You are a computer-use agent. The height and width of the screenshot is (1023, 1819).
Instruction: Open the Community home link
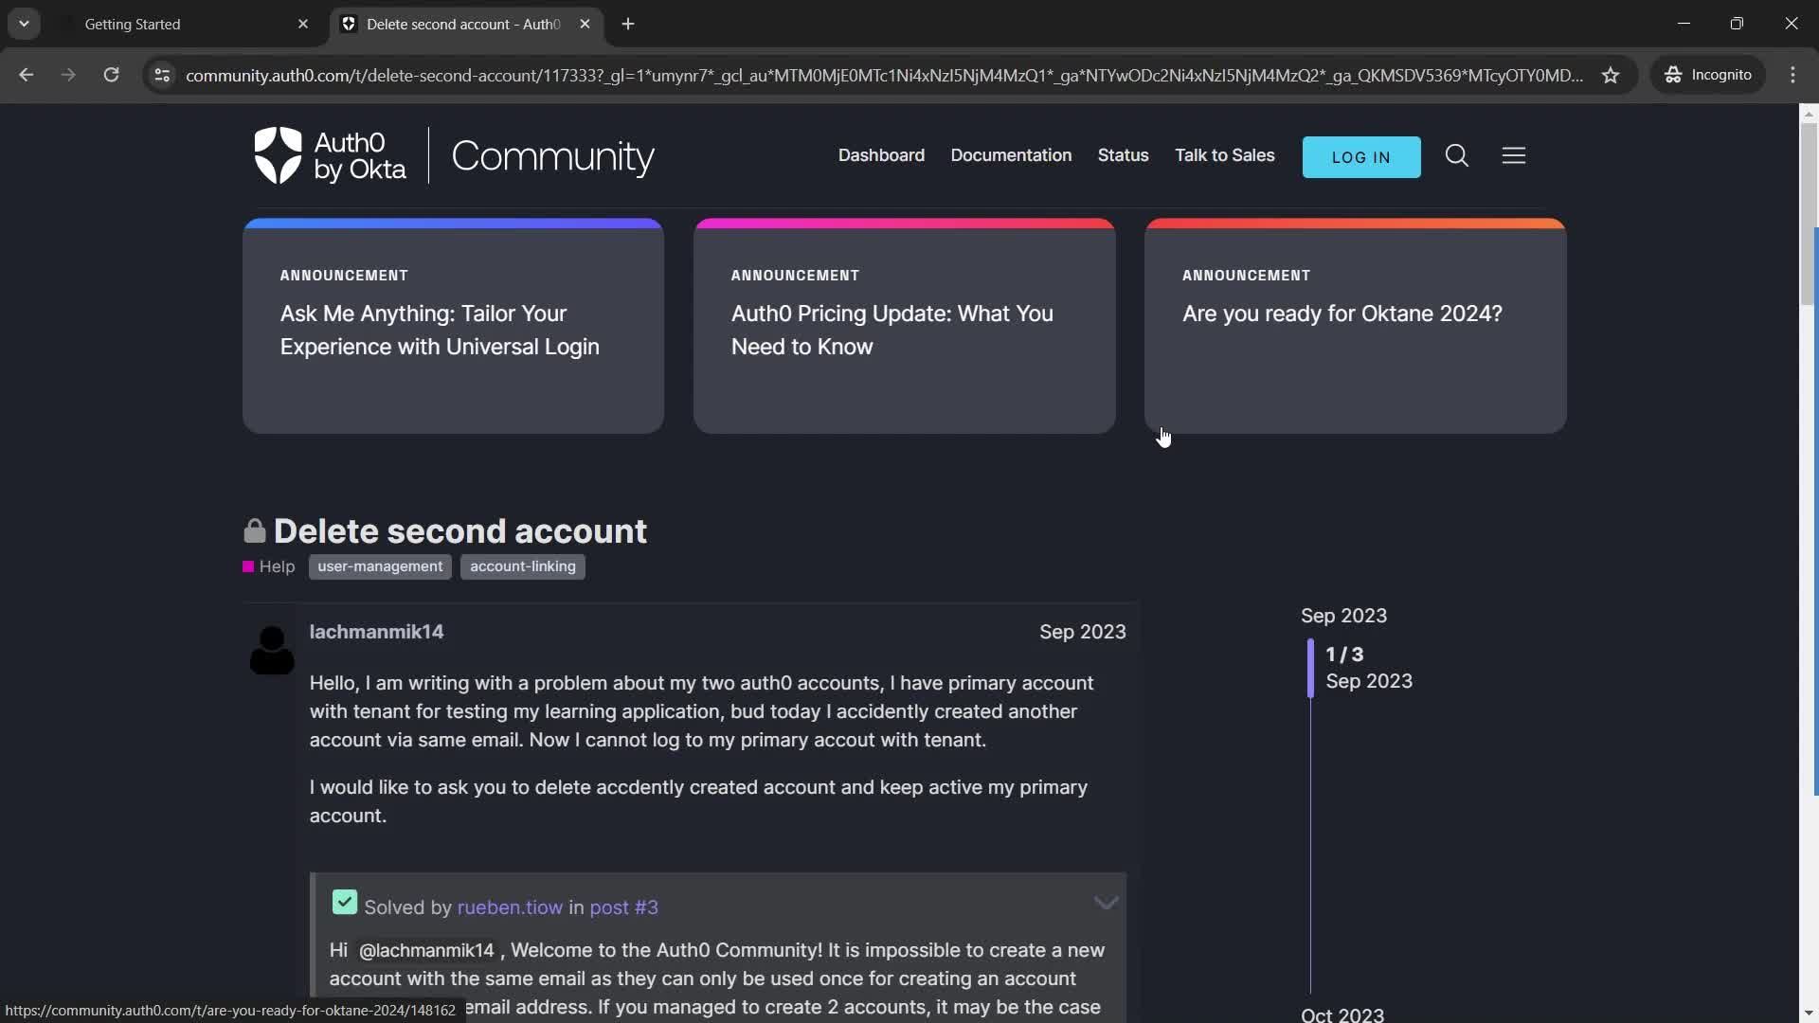click(552, 156)
